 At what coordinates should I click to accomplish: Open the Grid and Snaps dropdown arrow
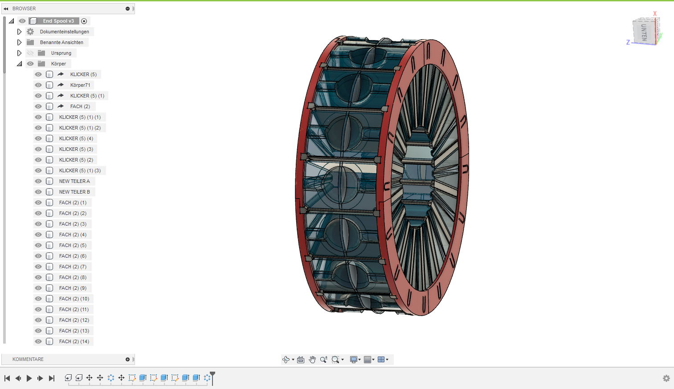373,360
